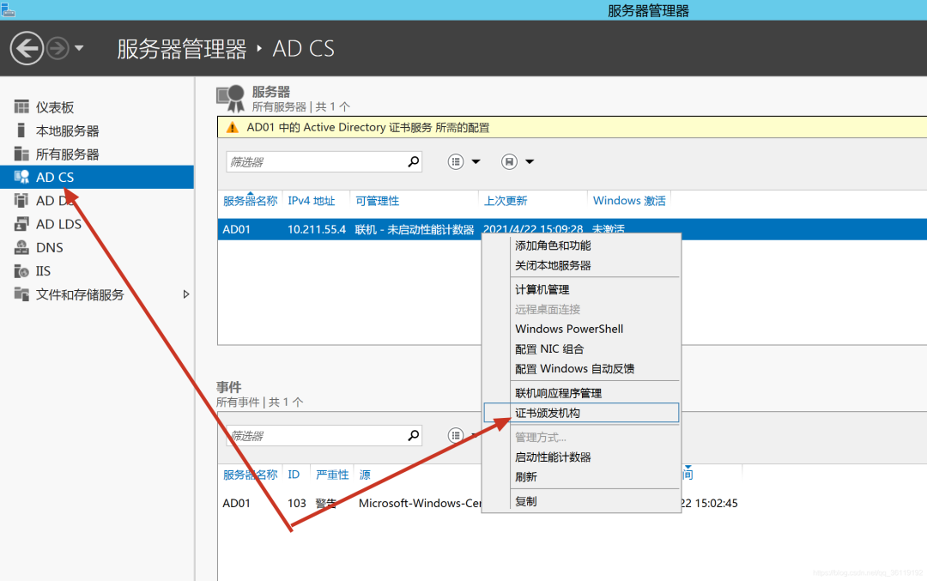927x581 pixels.
Task: Open IIS role in the sidebar
Action: [x=43, y=271]
